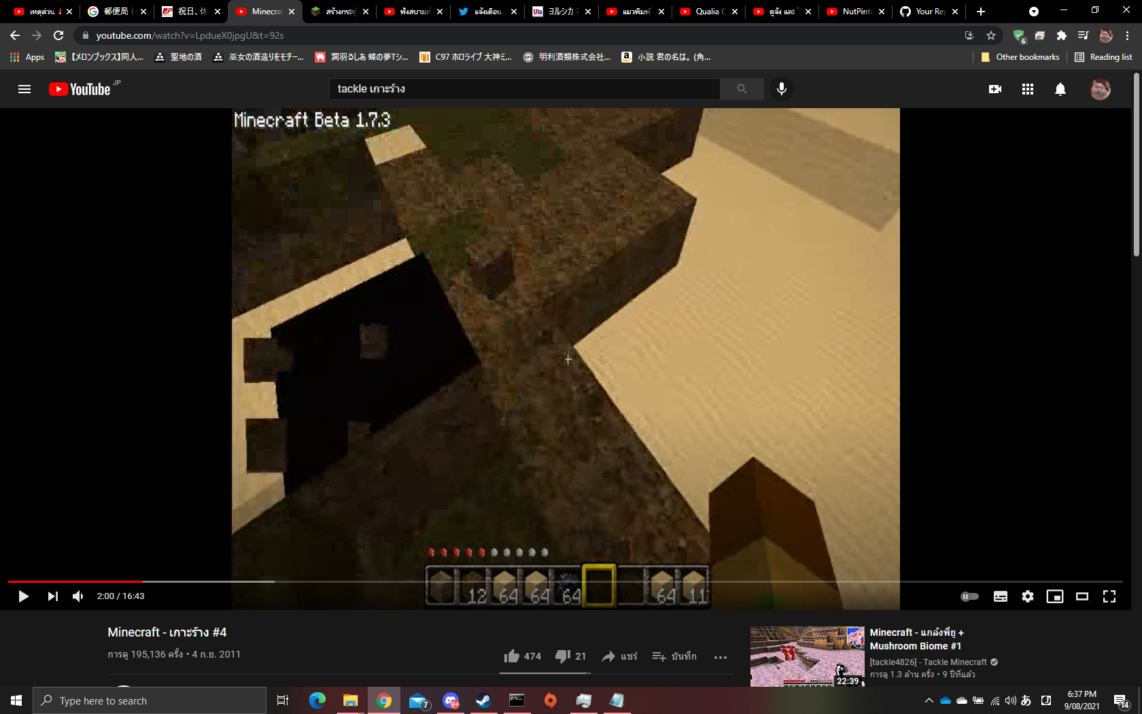This screenshot has width=1142, height=714.
Task: Click the taskbar 'Type here to search' box
Action: (x=150, y=700)
